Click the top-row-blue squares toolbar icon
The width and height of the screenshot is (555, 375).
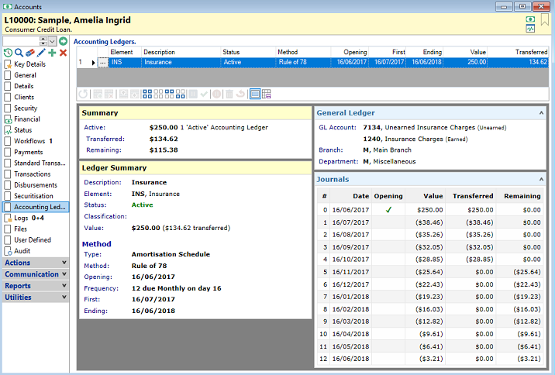[x=169, y=94]
